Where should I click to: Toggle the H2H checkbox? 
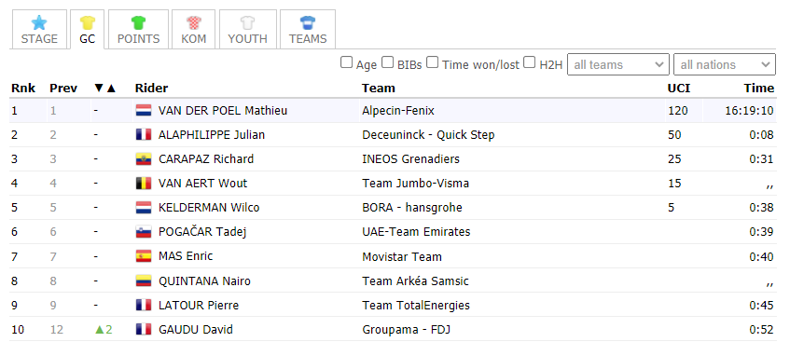coord(530,62)
